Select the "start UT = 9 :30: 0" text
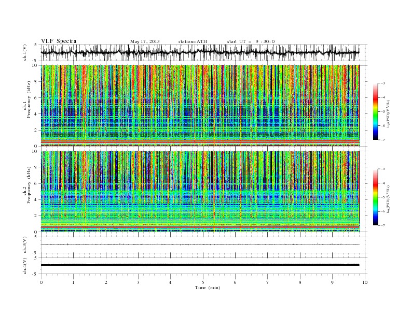 pyautogui.click(x=251, y=41)
